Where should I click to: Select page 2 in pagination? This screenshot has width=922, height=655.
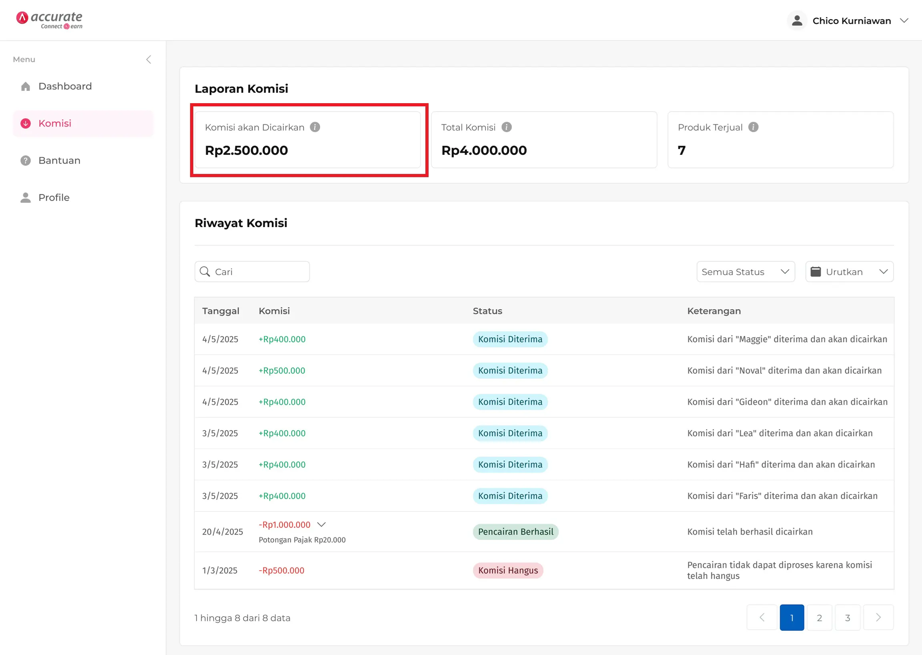819,617
